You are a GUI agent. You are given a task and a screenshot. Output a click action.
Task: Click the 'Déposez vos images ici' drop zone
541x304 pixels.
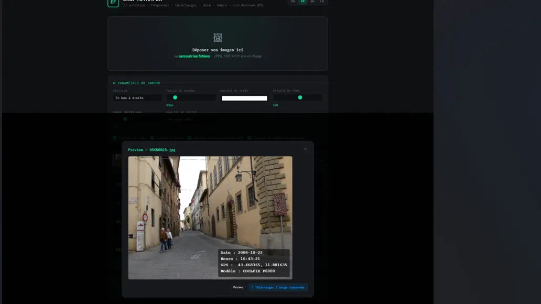pyautogui.click(x=218, y=44)
